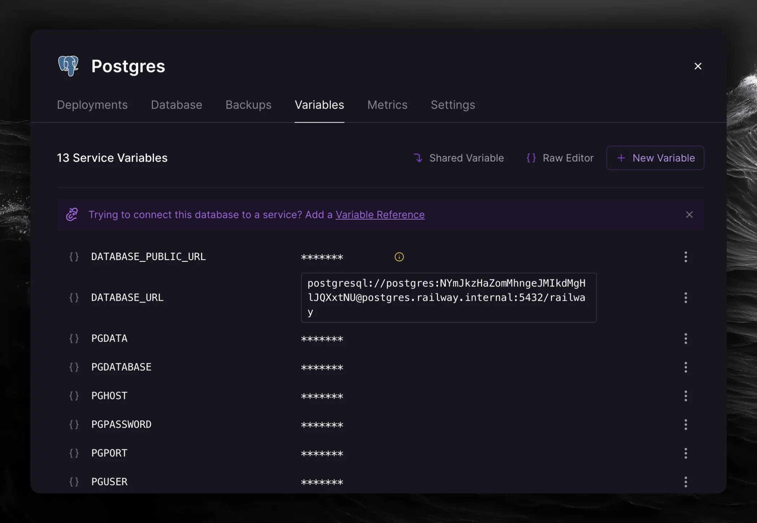Switch to the Backups tab
757x523 pixels.
pyautogui.click(x=248, y=105)
